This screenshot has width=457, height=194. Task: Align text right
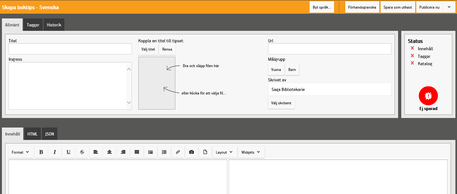(123, 152)
